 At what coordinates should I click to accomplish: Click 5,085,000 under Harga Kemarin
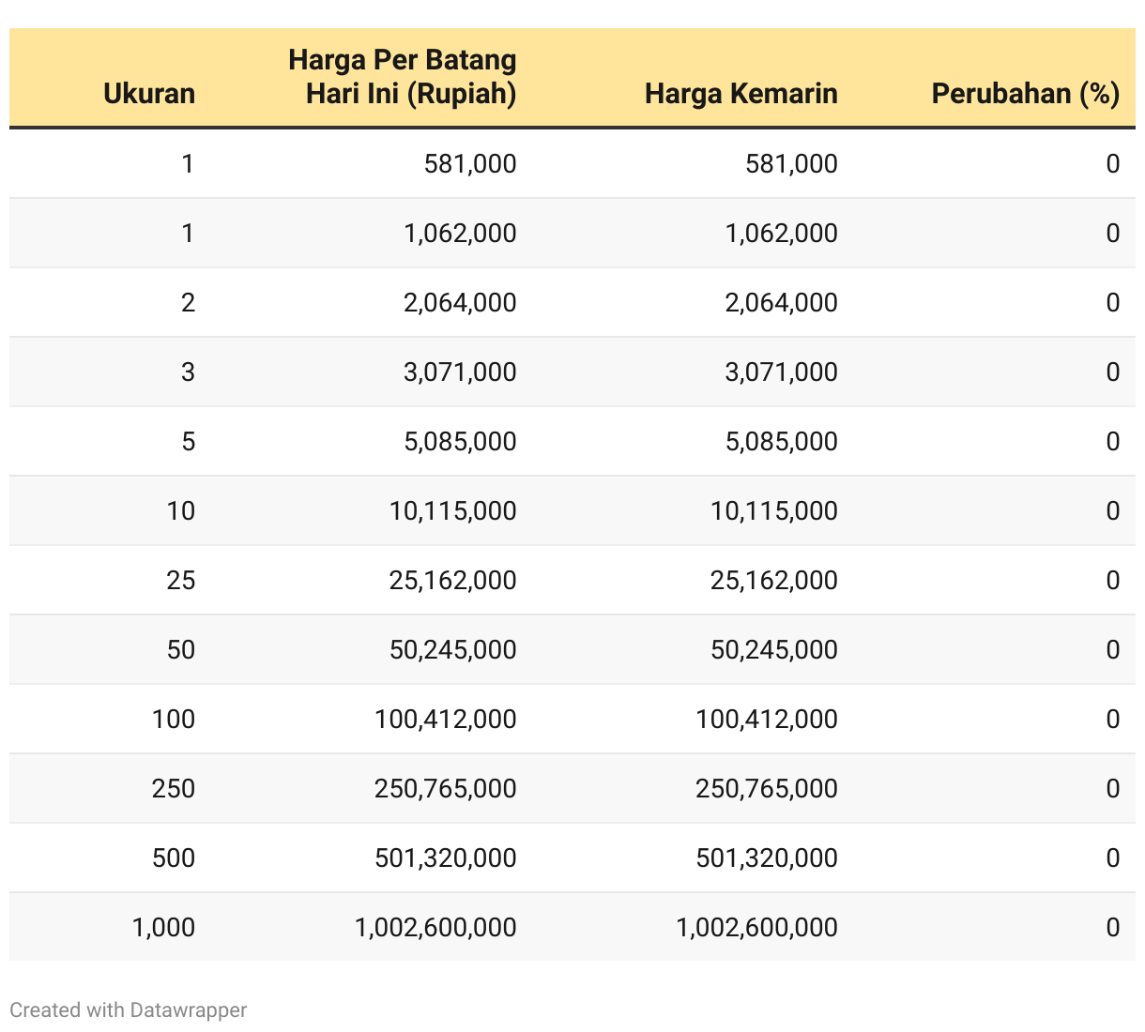[781, 442]
